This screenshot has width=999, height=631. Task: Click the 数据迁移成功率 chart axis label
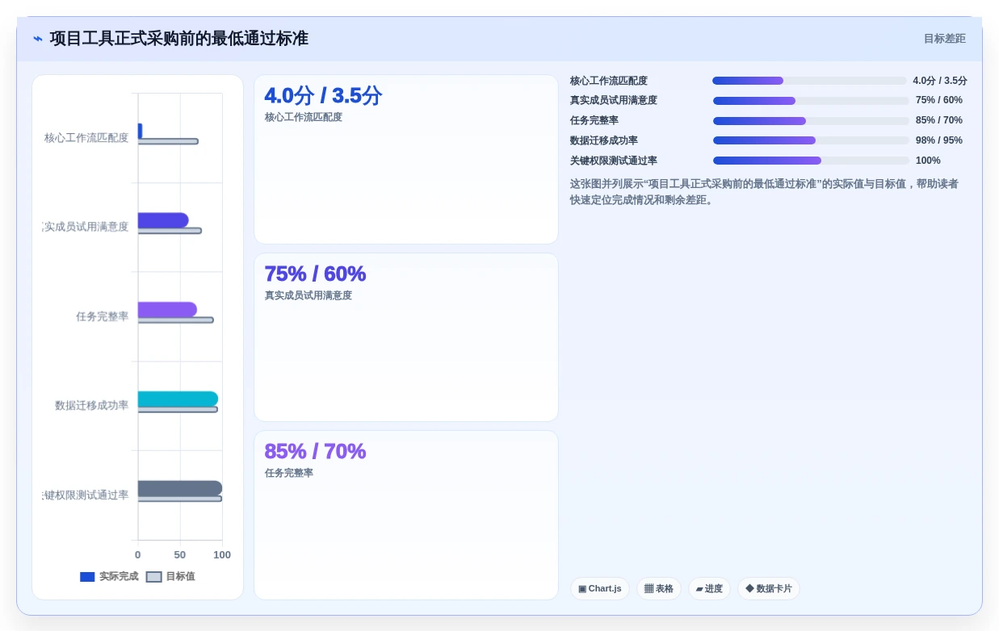[91, 405]
